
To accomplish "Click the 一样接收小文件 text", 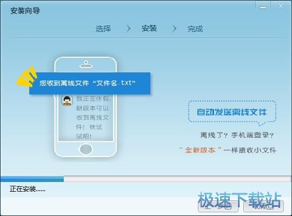I will click(250, 150).
